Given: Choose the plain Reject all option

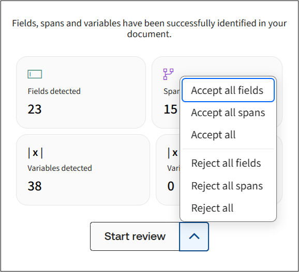Looking at the screenshot, I should (228, 208).
